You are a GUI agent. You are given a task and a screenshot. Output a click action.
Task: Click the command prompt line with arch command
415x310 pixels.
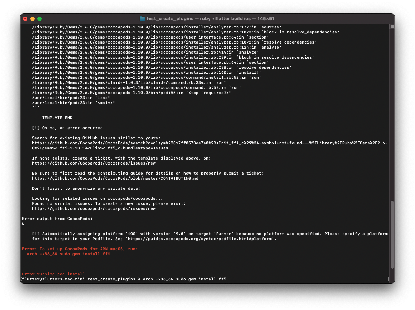[x=124, y=279]
